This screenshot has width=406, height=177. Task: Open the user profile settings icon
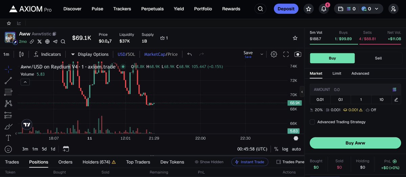(393, 9)
